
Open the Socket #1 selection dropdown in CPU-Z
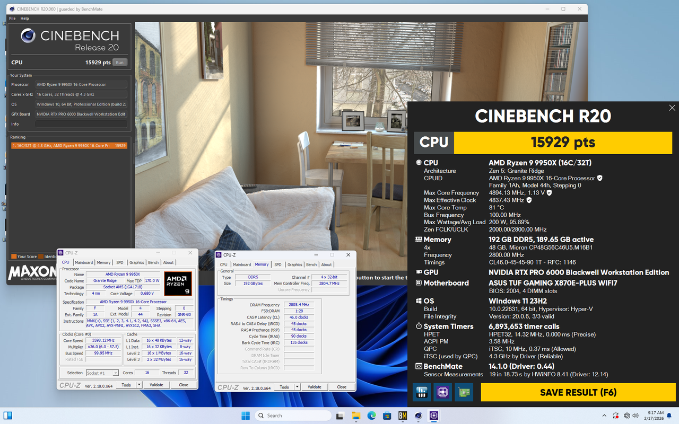[x=116, y=373]
